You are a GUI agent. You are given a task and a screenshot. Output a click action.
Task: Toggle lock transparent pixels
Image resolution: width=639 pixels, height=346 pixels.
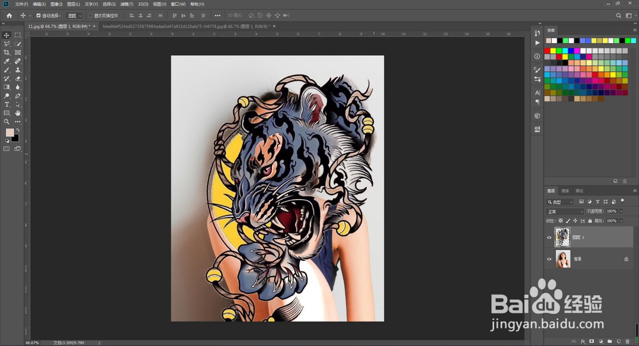(560, 221)
